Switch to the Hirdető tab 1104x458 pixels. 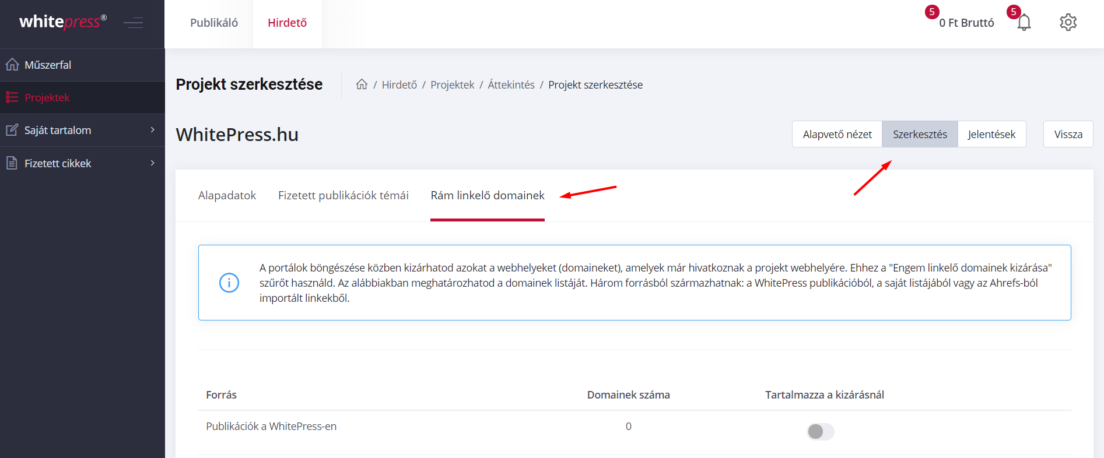287,23
